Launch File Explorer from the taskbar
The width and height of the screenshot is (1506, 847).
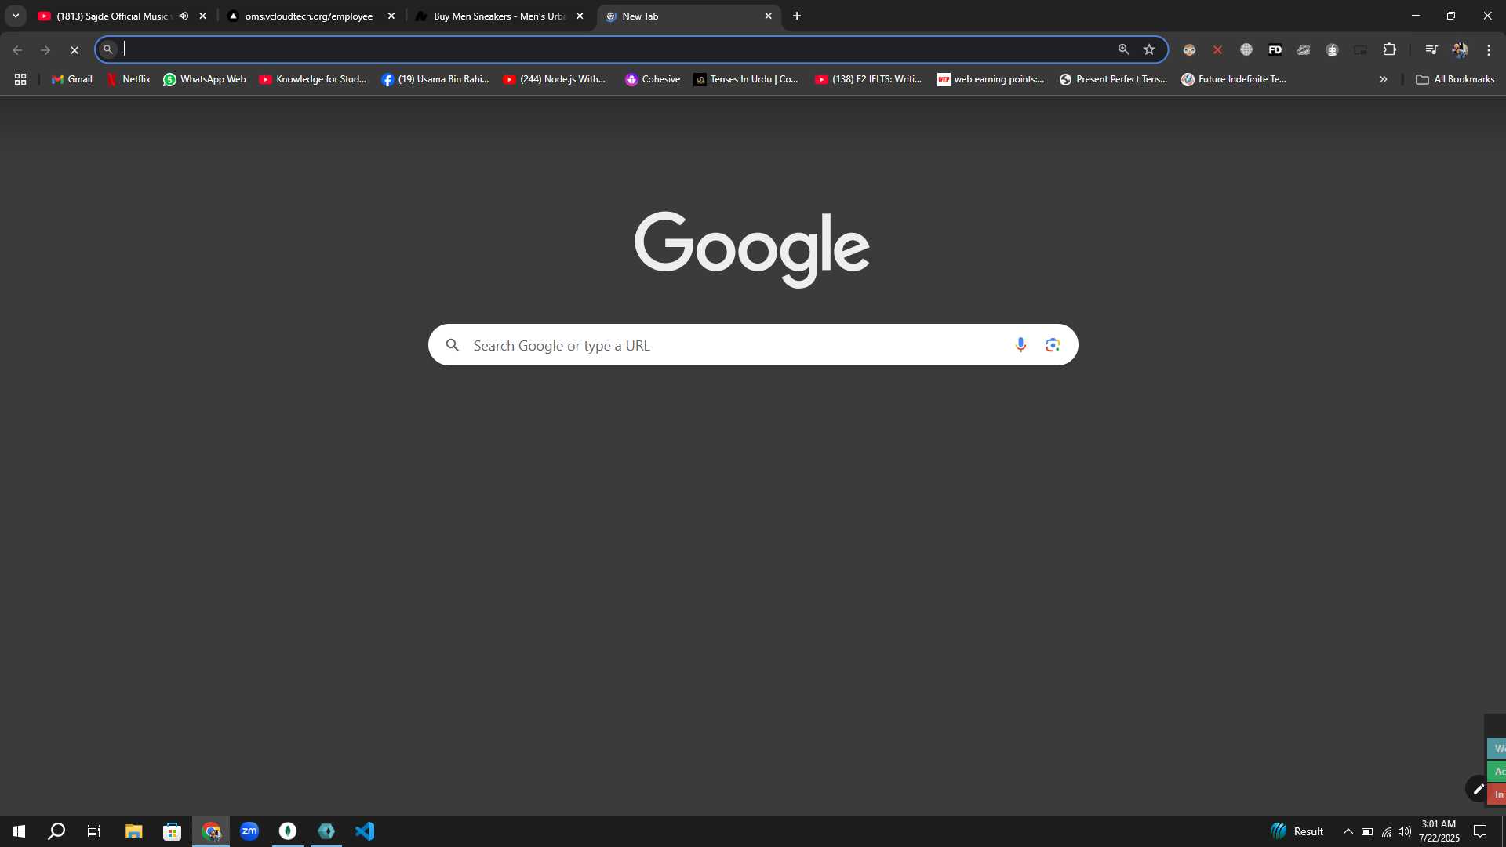[133, 831]
